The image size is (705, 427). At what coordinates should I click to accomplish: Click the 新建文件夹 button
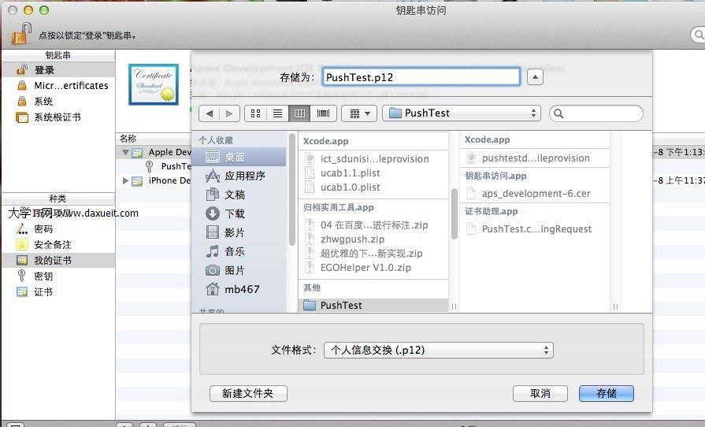[x=248, y=393]
